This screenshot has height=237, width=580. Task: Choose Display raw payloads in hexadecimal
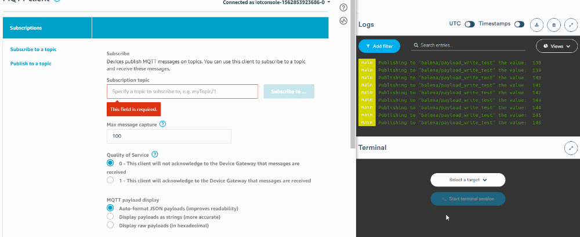click(110, 226)
